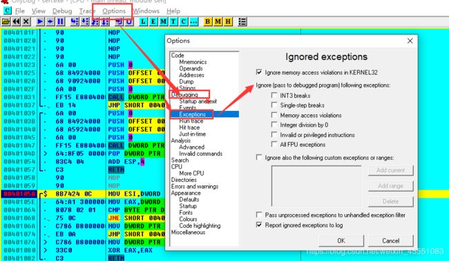This screenshot has width=449, height=261.
Task: Open the Log window with L icon
Action: tap(143, 22)
